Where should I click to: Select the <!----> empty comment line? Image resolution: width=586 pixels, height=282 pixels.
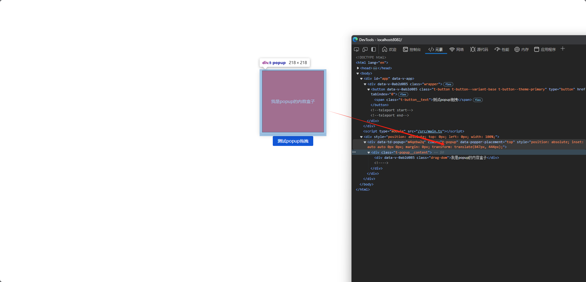381,163
